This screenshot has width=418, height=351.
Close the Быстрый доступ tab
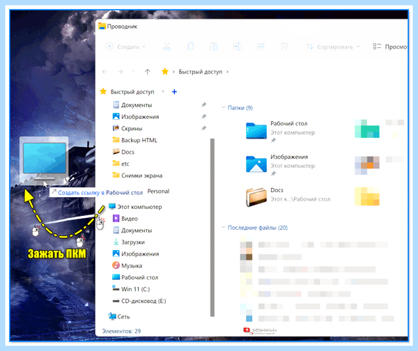(163, 91)
